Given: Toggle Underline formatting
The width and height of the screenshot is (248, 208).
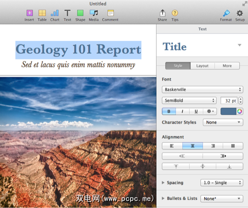Looking at the screenshot, I should (196, 112).
